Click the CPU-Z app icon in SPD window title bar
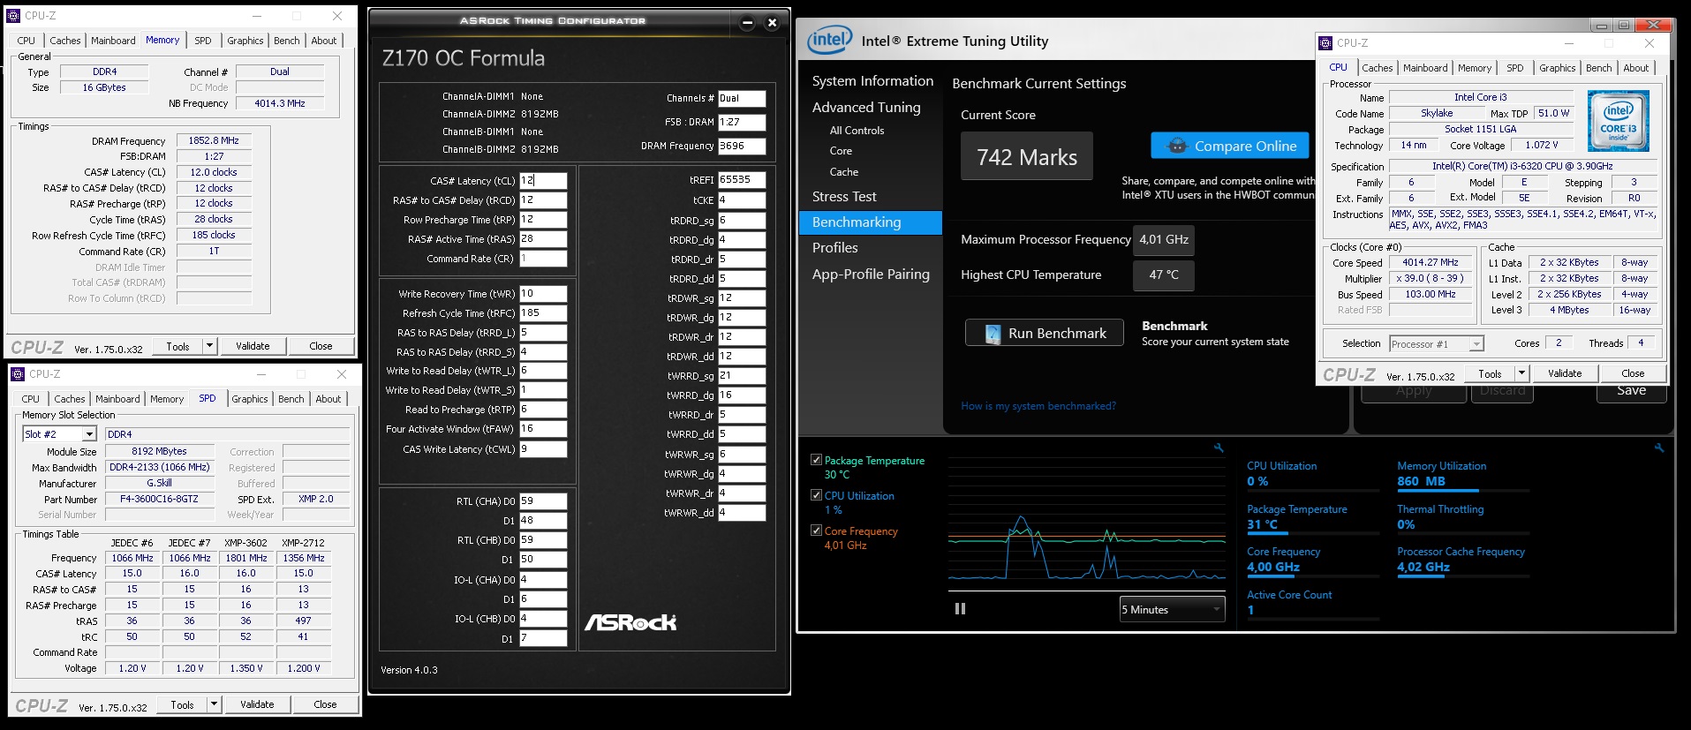This screenshot has width=1691, height=730. [18, 373]
